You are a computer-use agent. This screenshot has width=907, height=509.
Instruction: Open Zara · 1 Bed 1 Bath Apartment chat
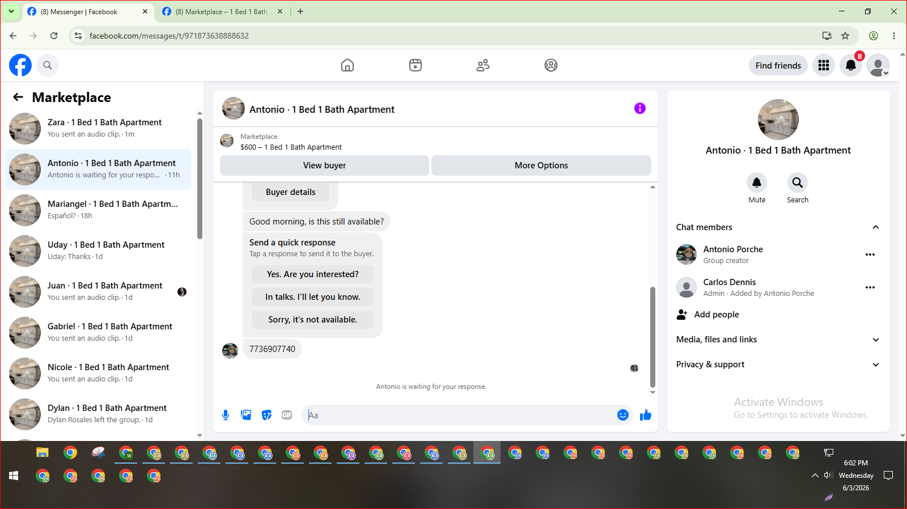98,128
